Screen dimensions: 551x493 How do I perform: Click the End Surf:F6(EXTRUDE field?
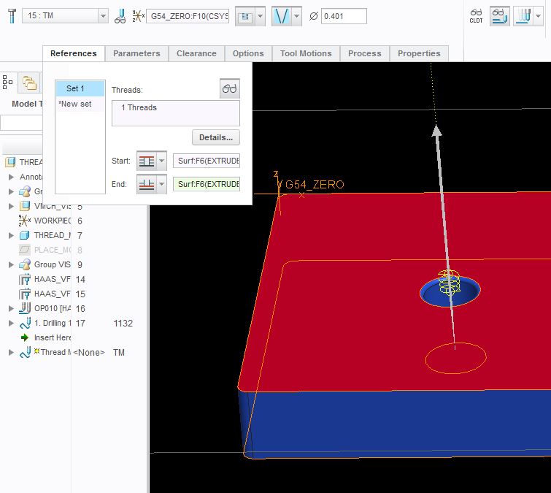[x=207, y=184]
